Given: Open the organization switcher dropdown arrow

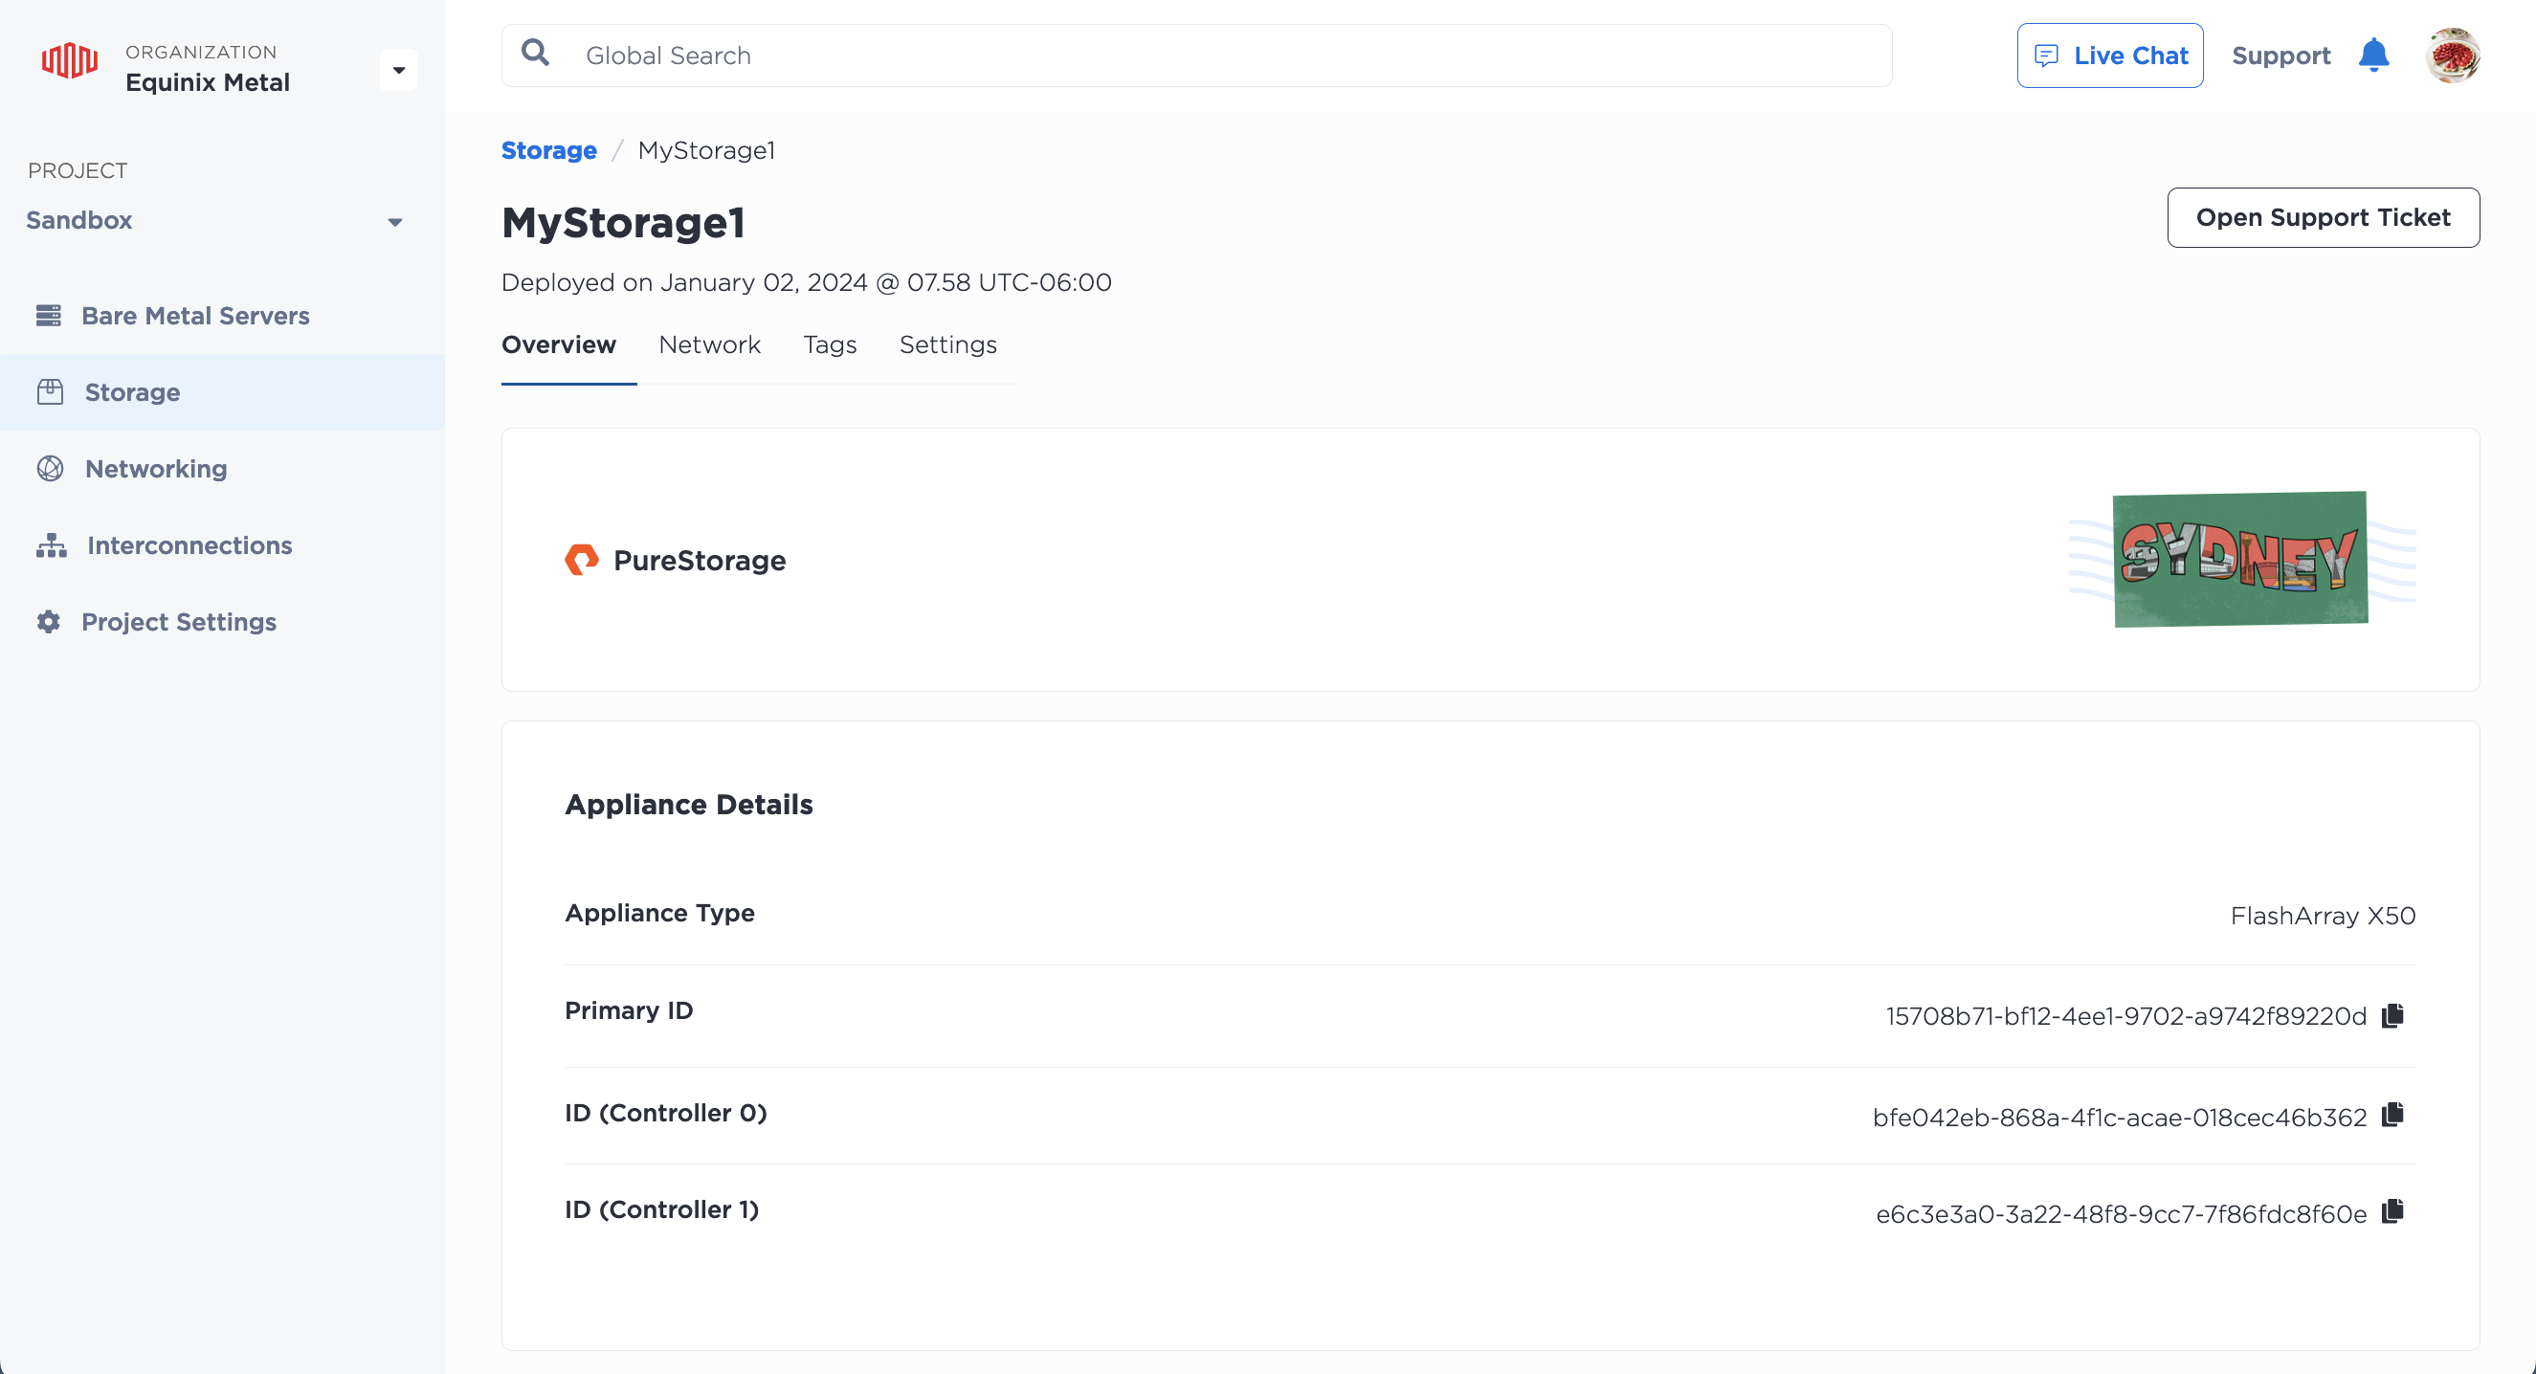Looking at the screenshot, I should pyautogui.click(x=399, y=70).
